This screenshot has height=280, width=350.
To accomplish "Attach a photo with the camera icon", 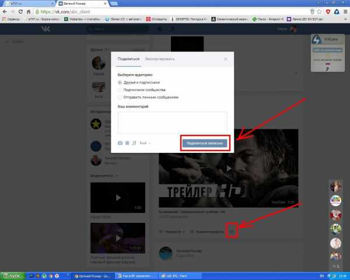I will tap(120, 143).
